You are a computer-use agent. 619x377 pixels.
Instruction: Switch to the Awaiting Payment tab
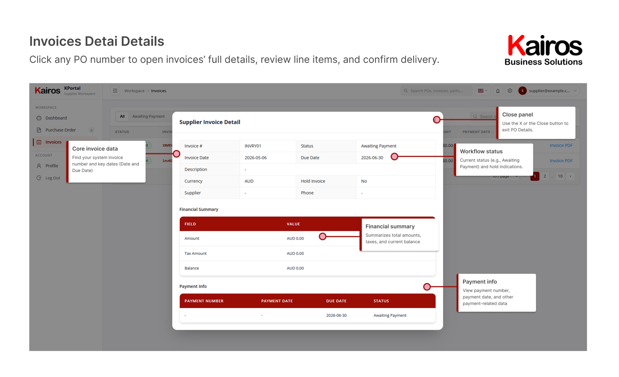point(148,116)
